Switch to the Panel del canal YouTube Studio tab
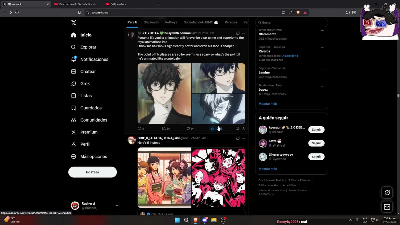Viewport: 400px width, 225px height. (77, 4)
